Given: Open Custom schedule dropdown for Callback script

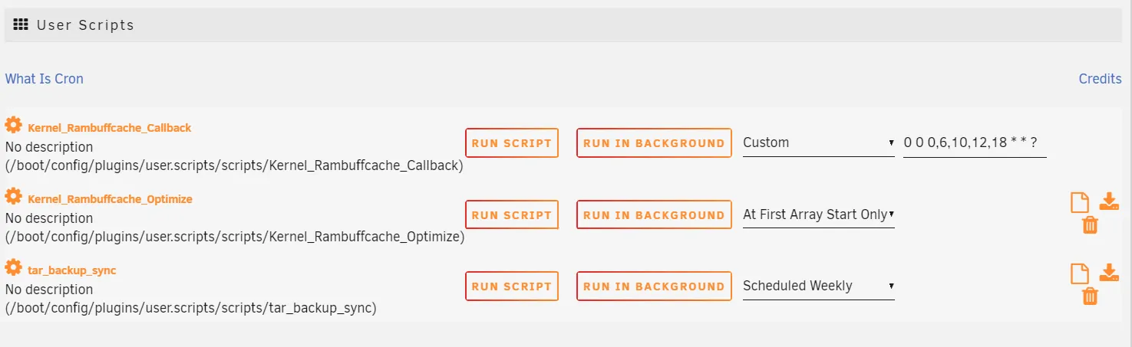Looking at the screenshot, I should 818,143.
